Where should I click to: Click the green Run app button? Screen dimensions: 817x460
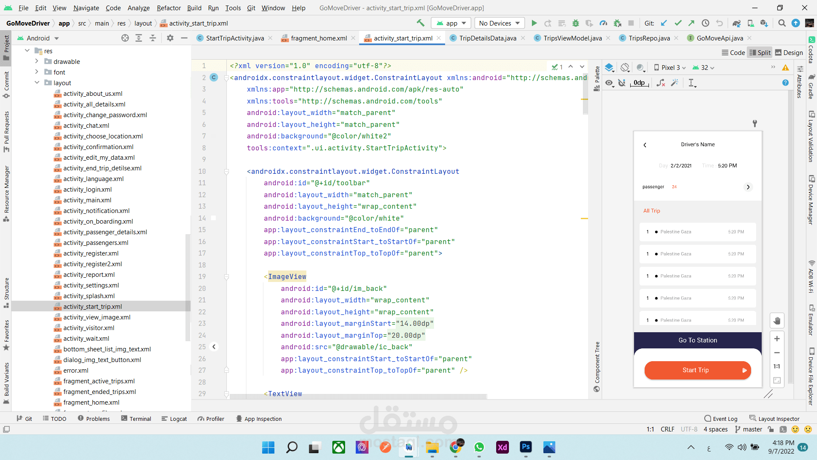tap(534, 23)
